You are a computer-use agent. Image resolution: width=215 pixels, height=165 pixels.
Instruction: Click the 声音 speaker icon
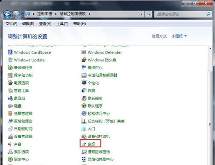click(x=10, y=144)
